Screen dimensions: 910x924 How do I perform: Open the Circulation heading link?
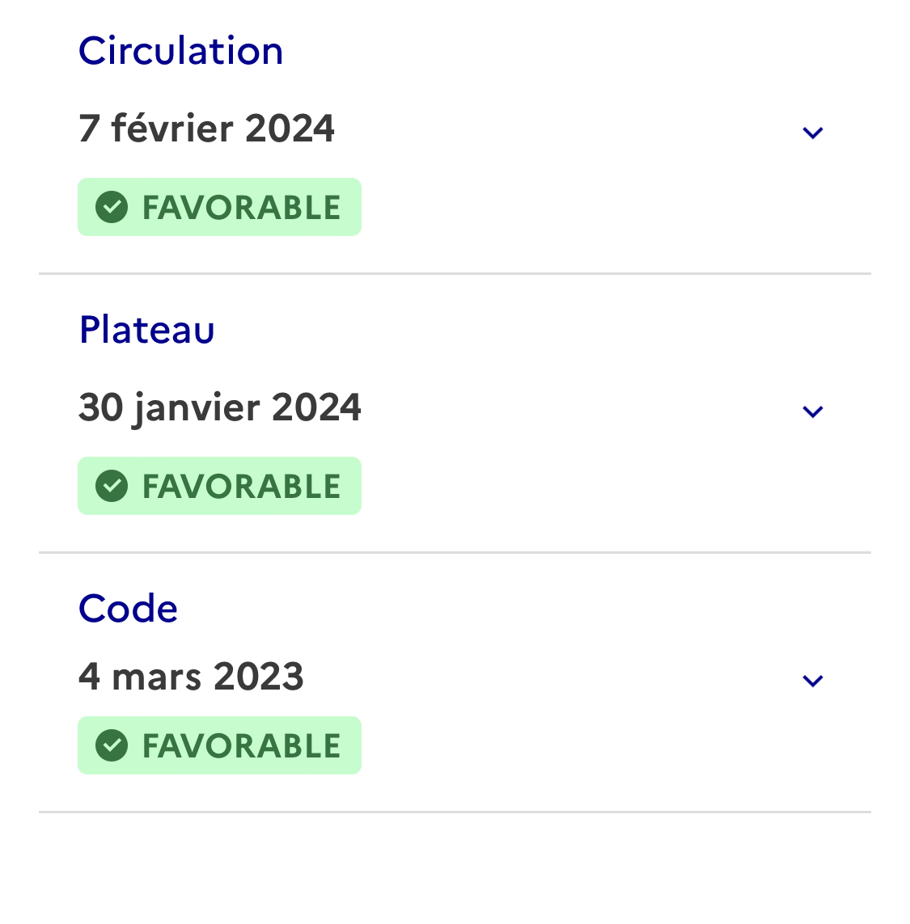point(180,51)
